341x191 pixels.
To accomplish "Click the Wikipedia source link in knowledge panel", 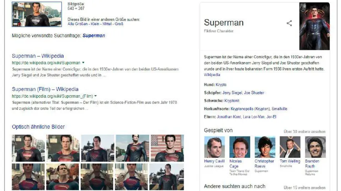I will tap(212, 75).
